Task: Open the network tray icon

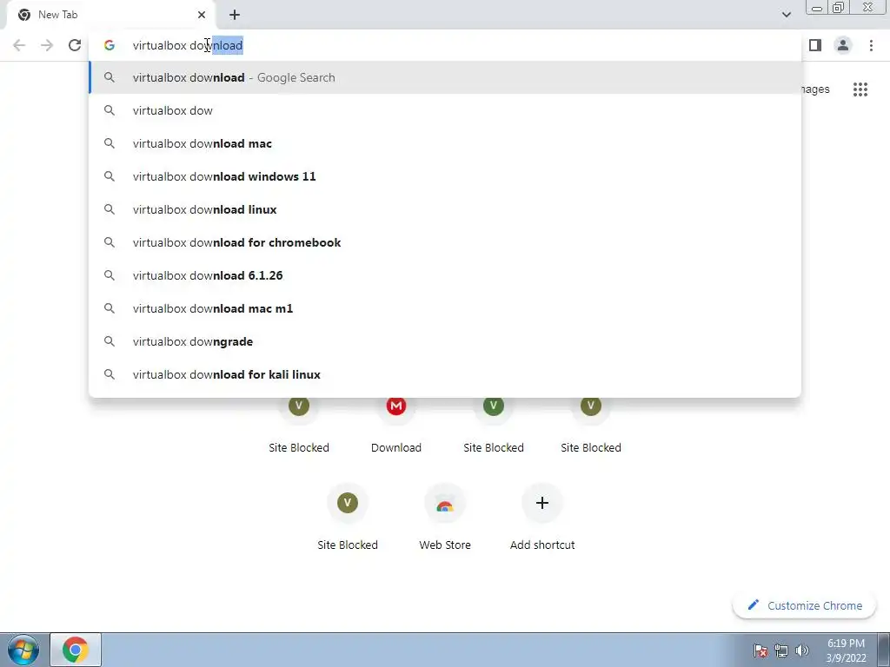Action: [x=781, y=650]
